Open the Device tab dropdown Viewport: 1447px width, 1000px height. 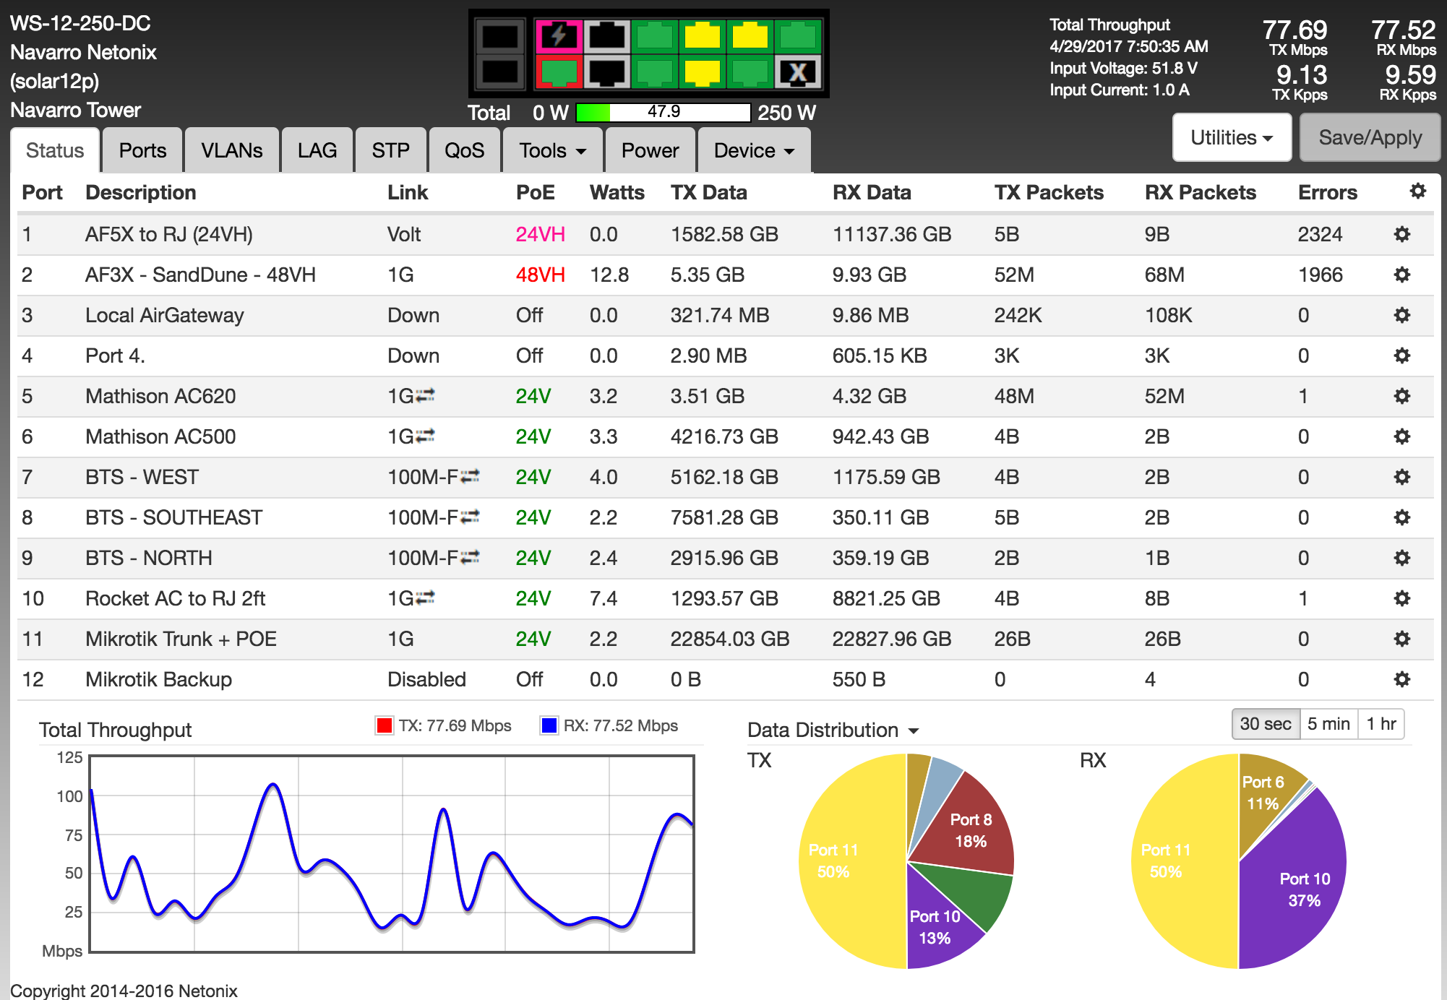pyautogui.click(x=753, y=150)
